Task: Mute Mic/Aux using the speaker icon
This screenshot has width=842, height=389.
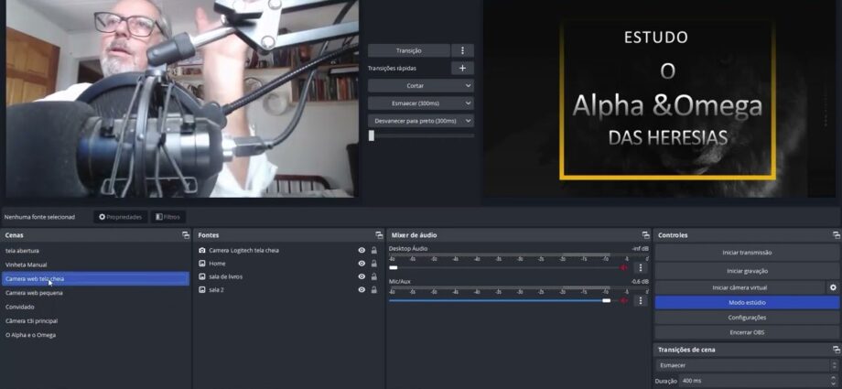Action: pos(624,300)
